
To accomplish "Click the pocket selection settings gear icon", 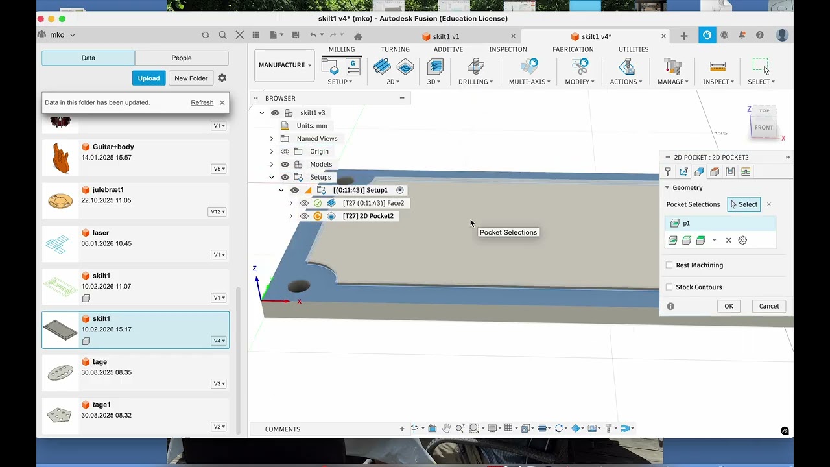I will pyautogui.click(x=742, y=240).
